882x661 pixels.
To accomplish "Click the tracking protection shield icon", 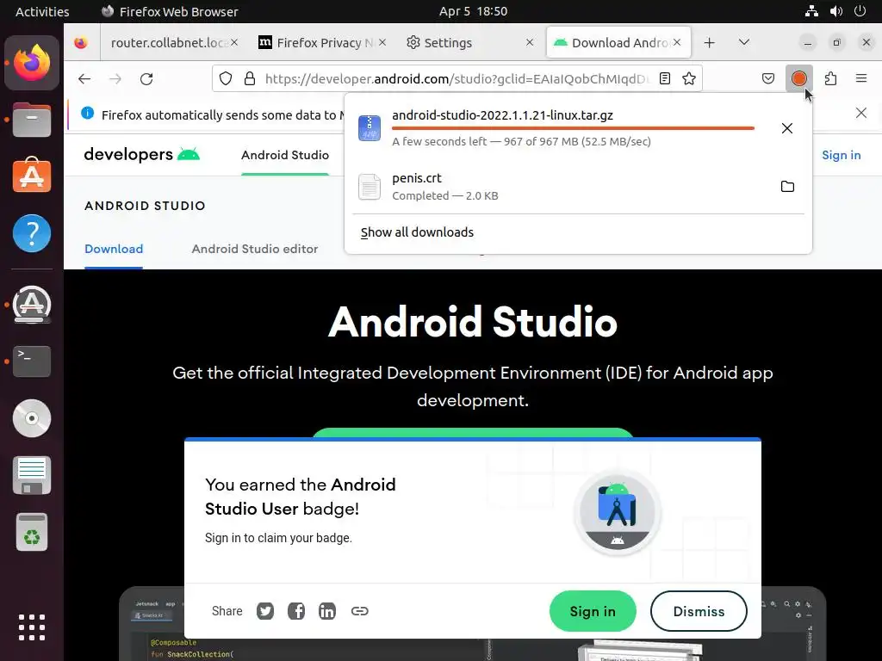I will click(x=226, y=78).
